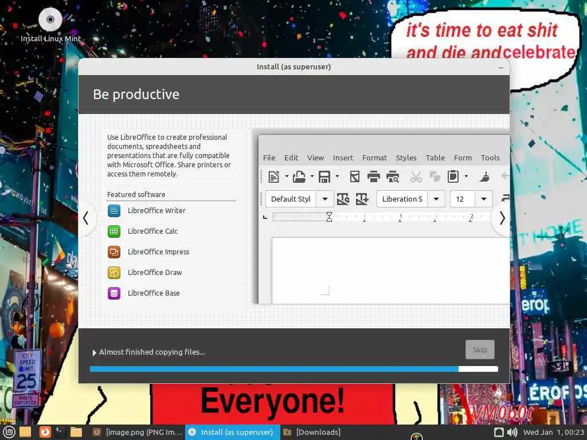Image resolution: width=587 pixels, height=440 pixels.
Task: Open the font size dropdown arrow
Action: point(484,199)
